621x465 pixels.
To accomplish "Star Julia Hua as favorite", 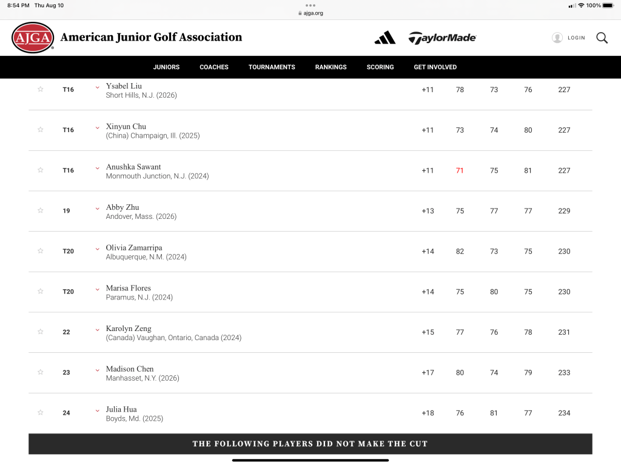I will click(41, 412).
